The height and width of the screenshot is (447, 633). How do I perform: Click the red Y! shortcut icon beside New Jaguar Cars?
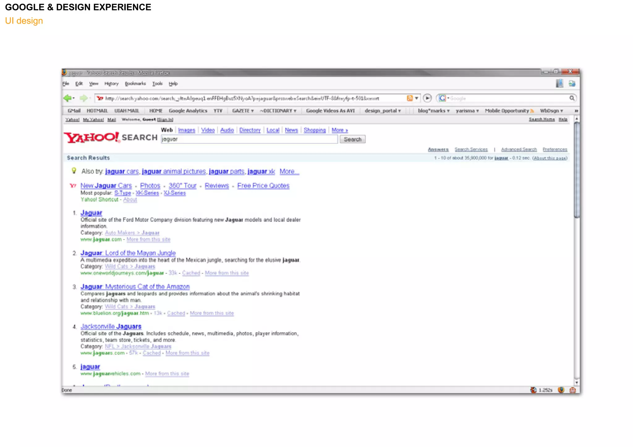(x=73, y=186)
